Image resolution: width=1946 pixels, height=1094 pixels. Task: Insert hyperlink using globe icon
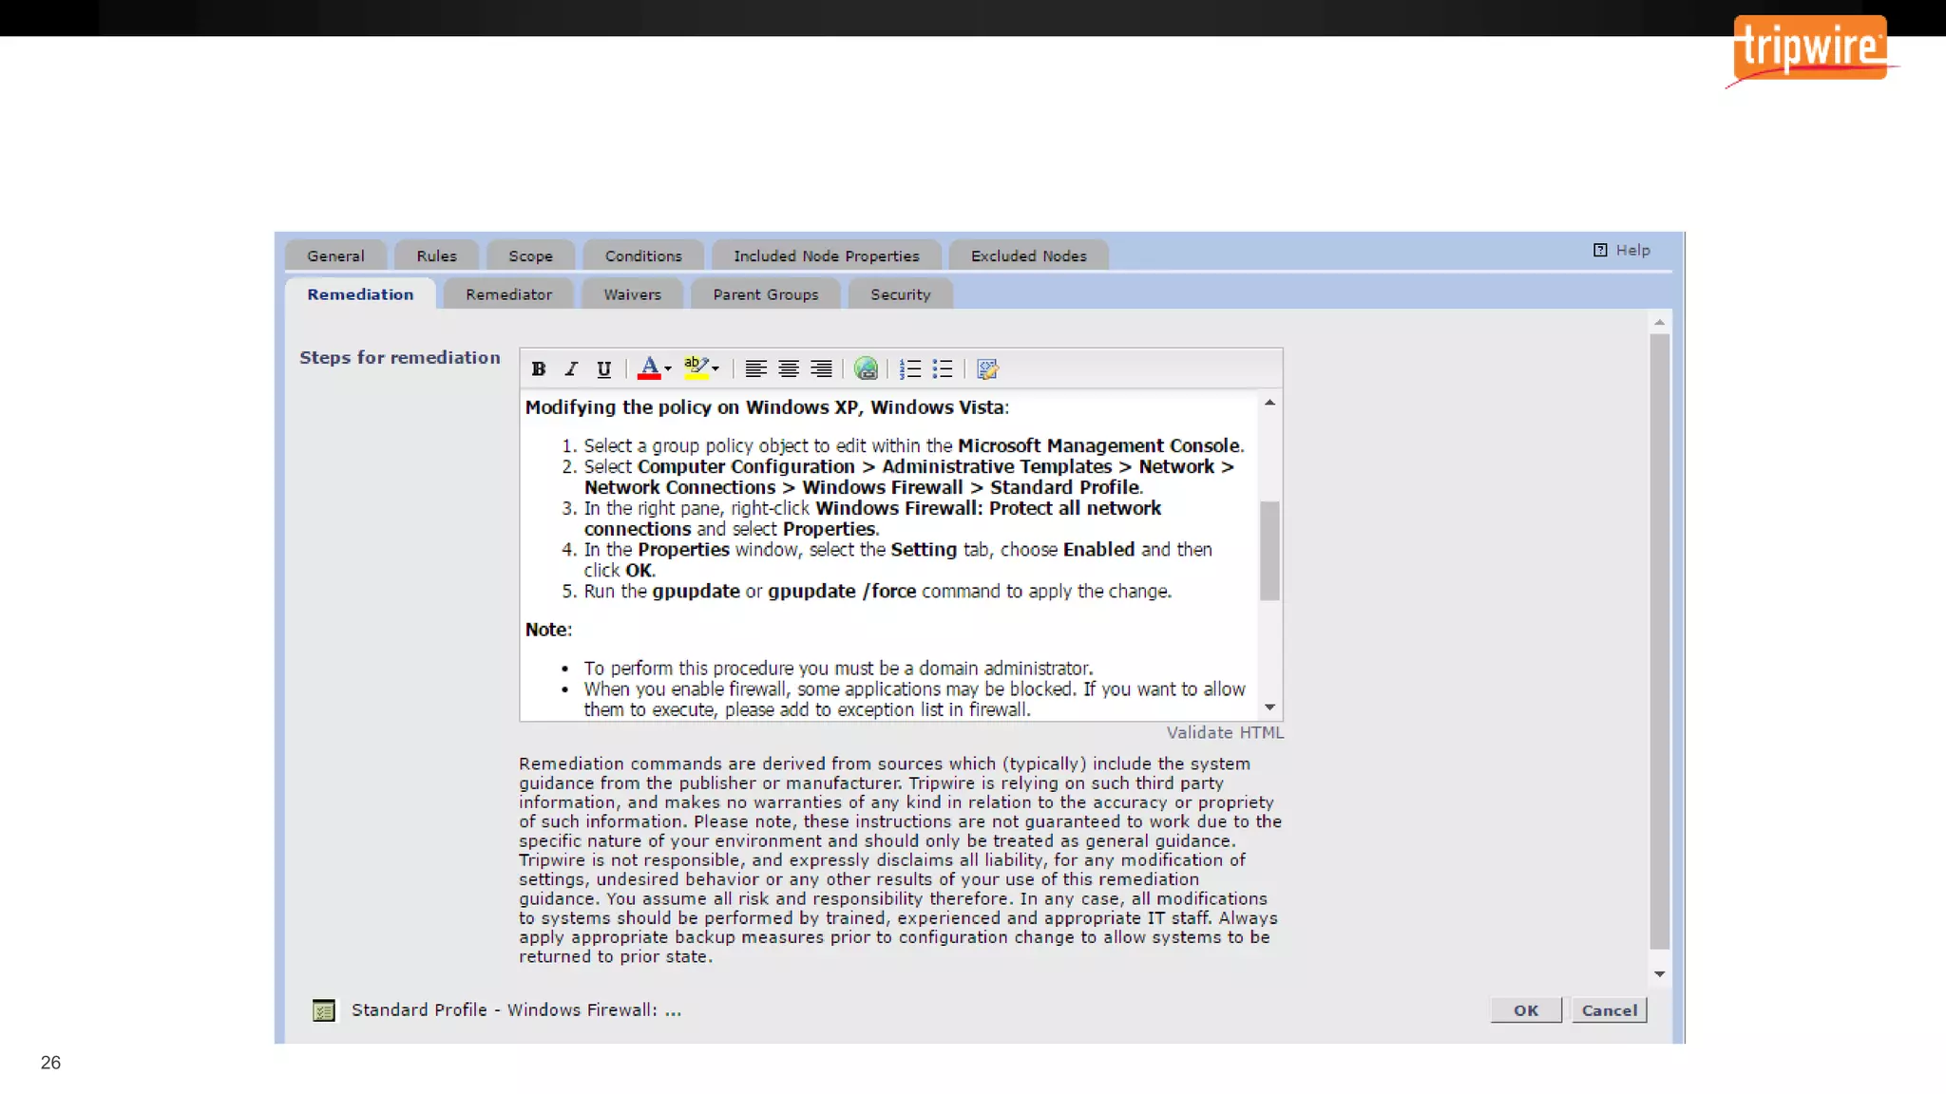[866, 369]
